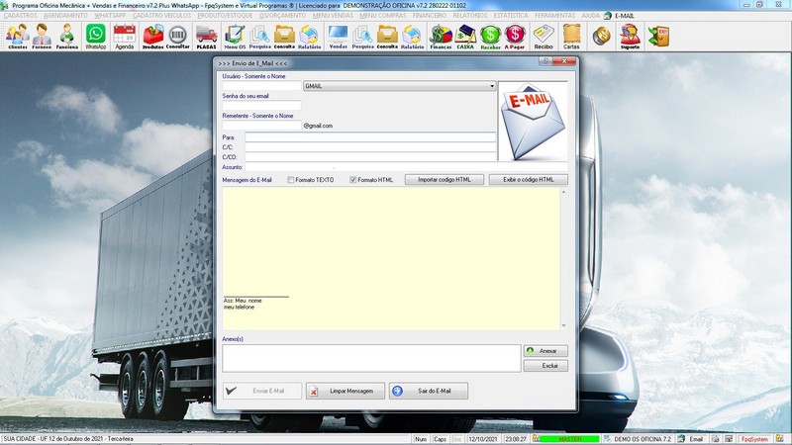Open the RELATÓRIOS menu
792x445 pixels.
[470, 16]
